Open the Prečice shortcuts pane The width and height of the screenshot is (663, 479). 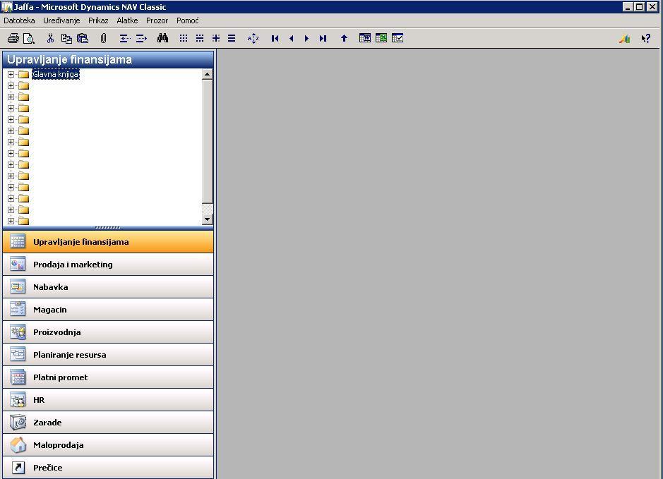click(x=108, y=468)
